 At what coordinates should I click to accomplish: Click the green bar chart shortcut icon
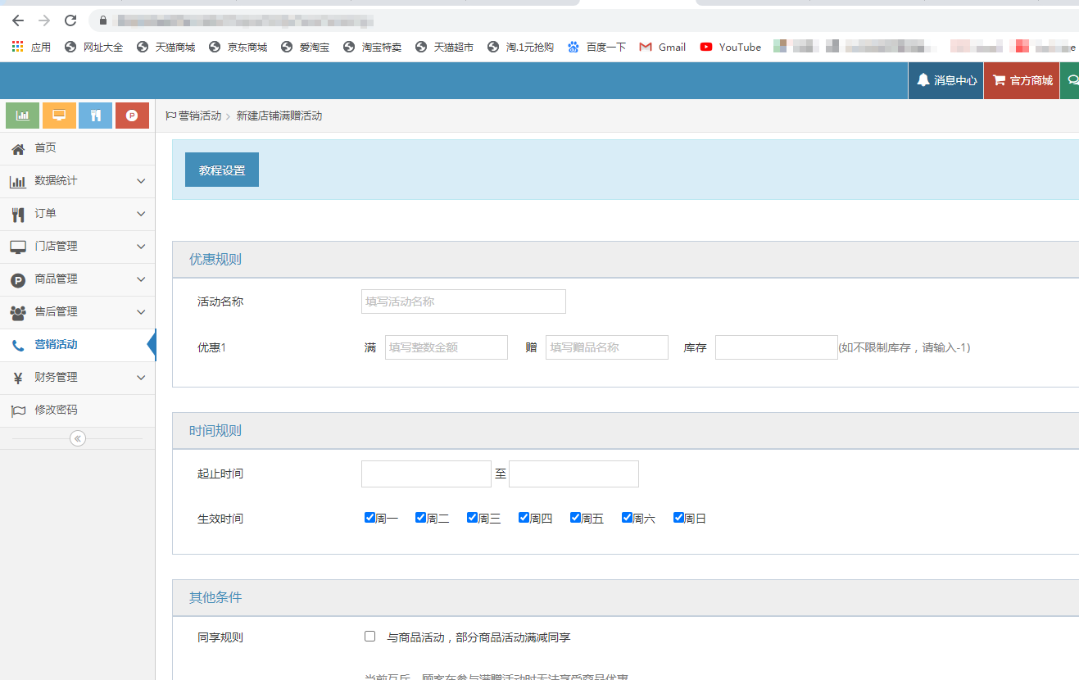[x=23, y=116]
